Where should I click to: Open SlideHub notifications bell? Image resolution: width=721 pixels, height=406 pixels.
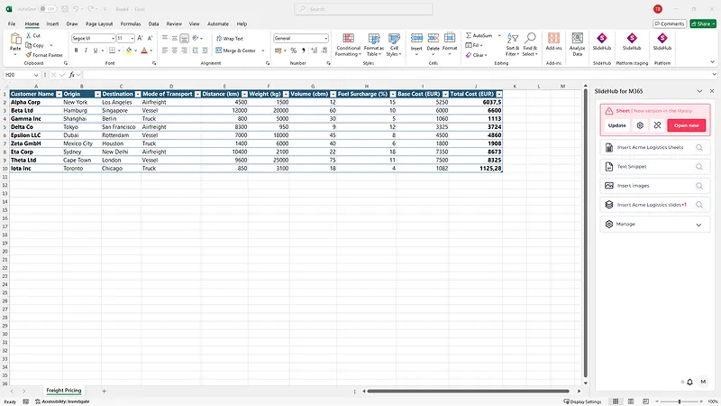coord(689,382)
